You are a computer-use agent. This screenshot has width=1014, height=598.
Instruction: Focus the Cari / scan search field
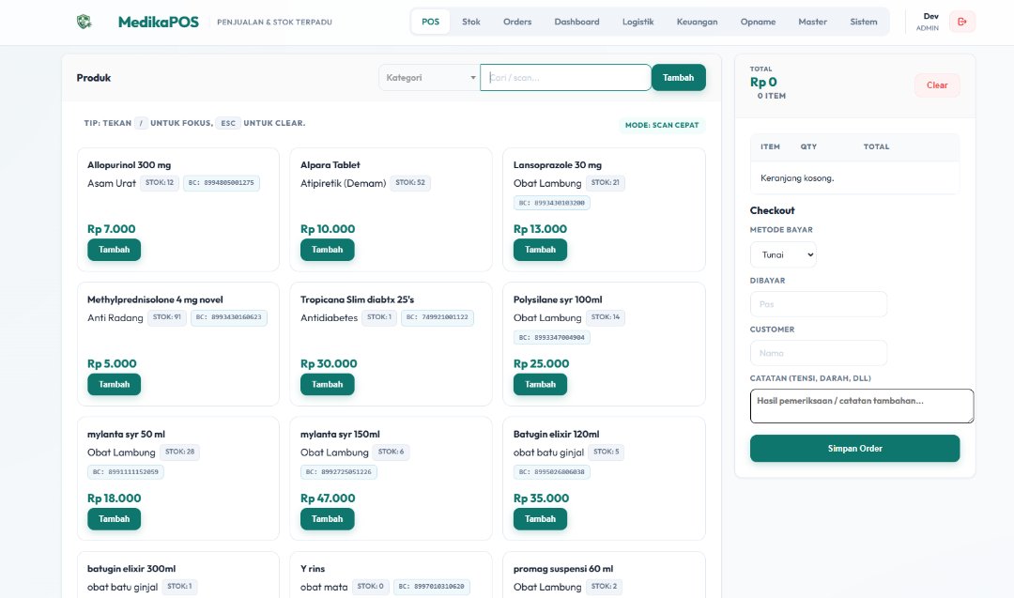[565, 78]
